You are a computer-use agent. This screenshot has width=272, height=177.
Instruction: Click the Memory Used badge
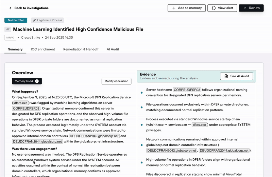pyautogui.click(x=27, y=81)
